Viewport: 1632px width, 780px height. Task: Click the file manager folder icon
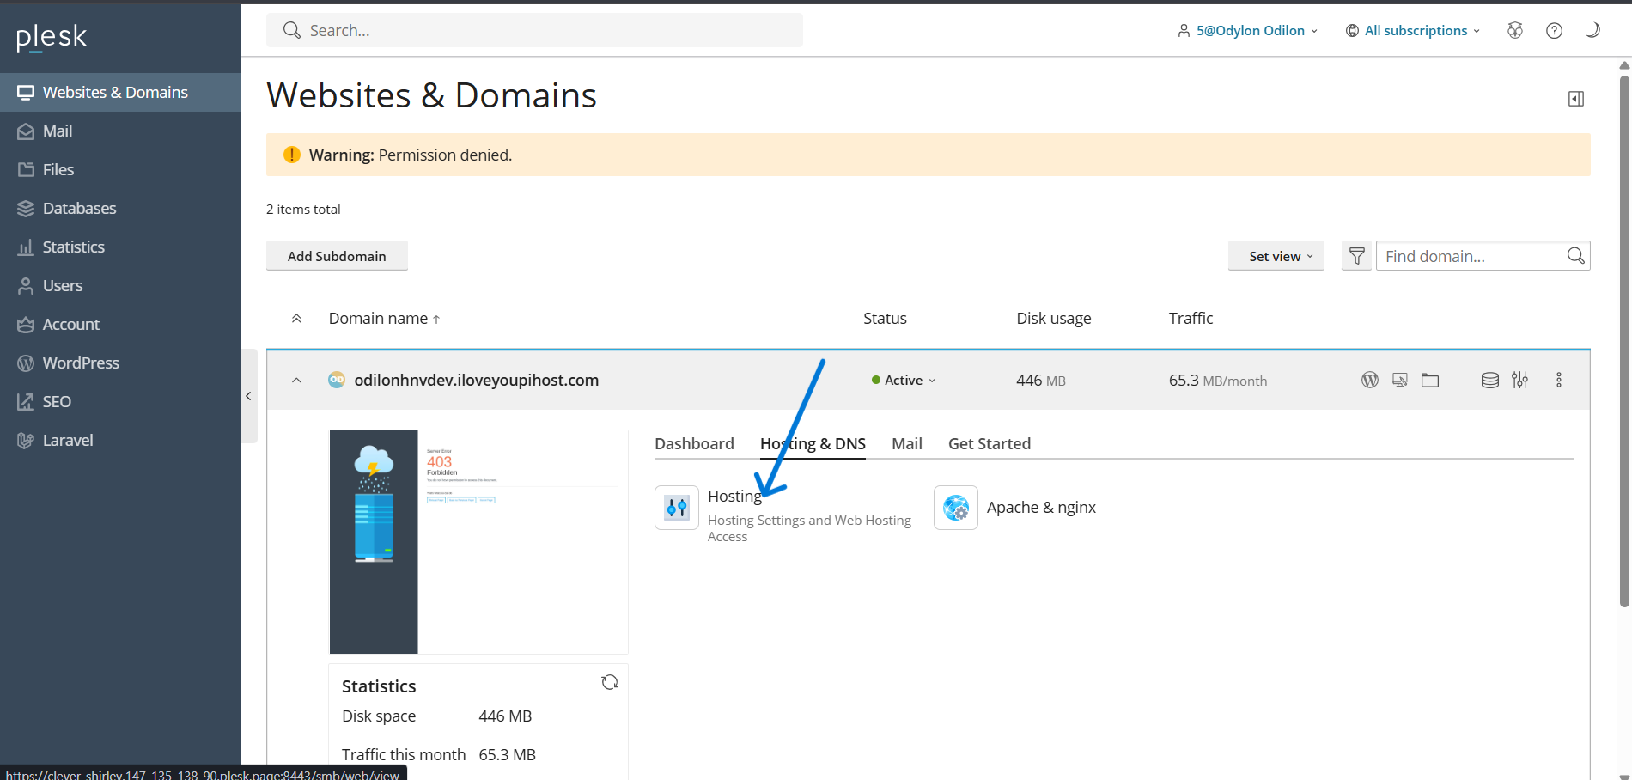click(1429, 380)
